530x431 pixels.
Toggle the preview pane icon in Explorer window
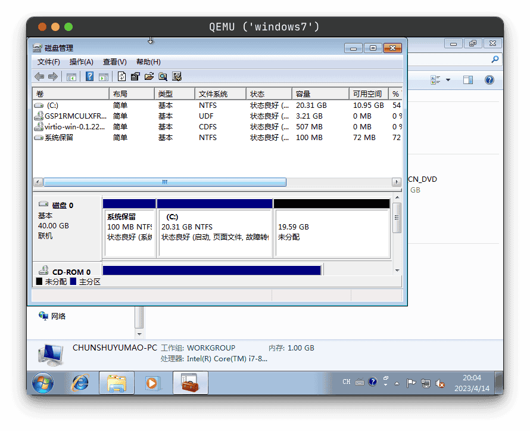tap(468, 80)
